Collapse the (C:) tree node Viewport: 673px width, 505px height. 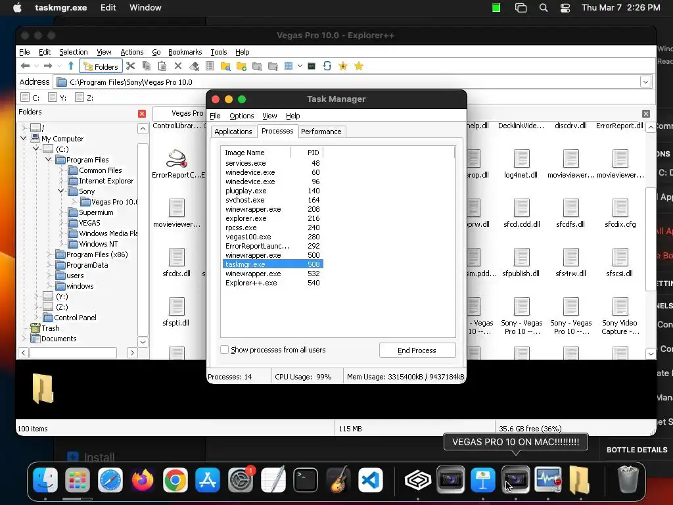[36, 149]
